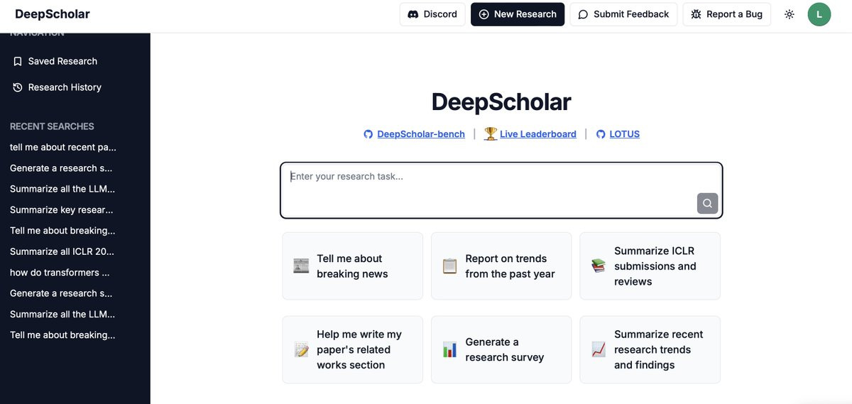Select the breaking news suggestion card
This screenshot has height=404, width=852.
pyautogui.click(x=353, y=266)
